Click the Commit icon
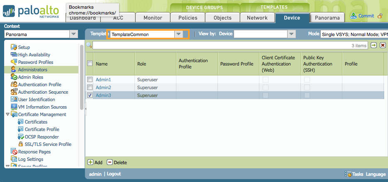The width and height of the screenshot is (388, 182). 354,16
